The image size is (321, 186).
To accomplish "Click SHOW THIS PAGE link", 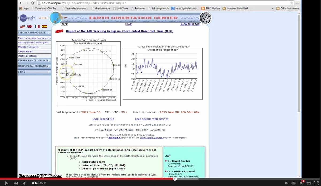I will point(190,24).
